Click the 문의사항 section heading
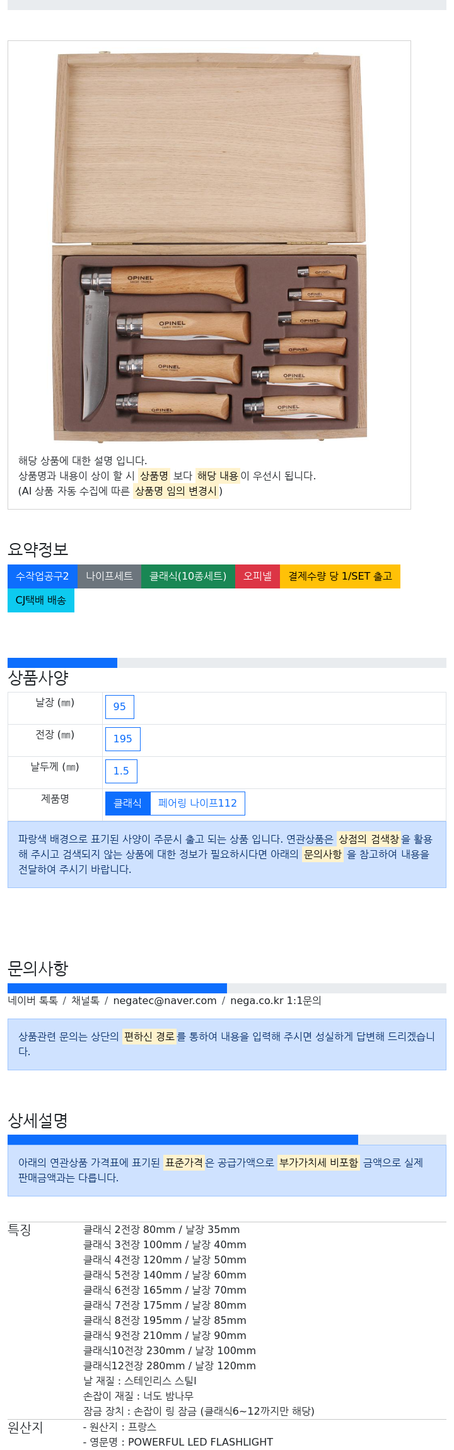The width and height of the screenshot is (454, 1450). point(38,968)
